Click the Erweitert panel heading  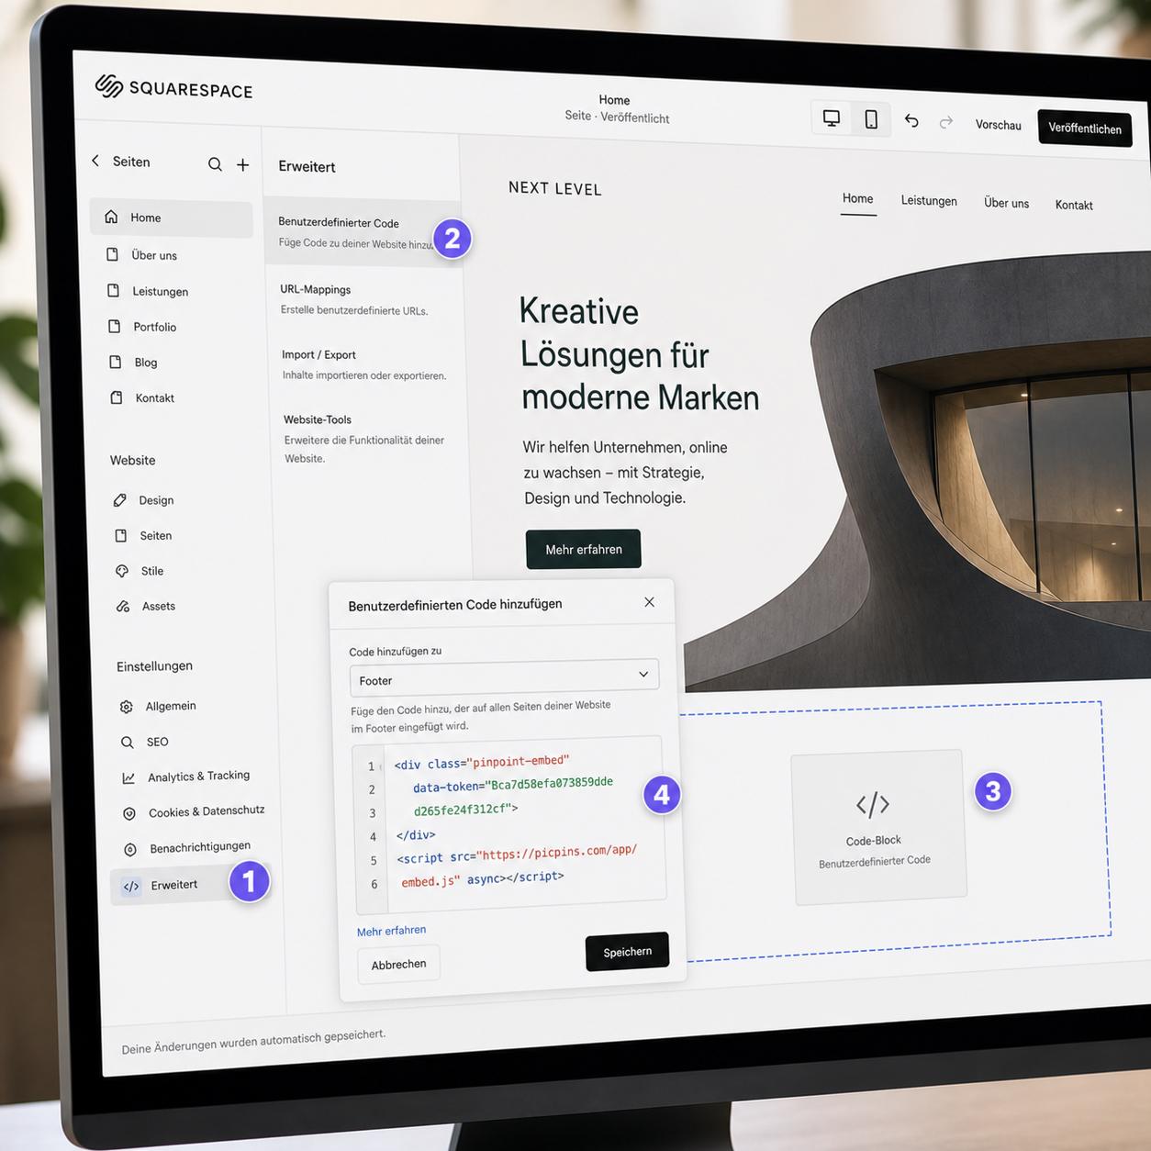click(x=307, y=166)
